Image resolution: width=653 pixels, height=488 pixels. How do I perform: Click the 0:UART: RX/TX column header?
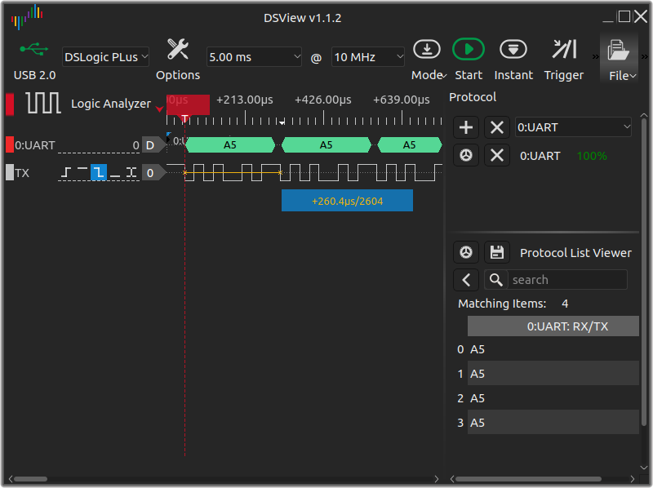click(x=553, y=326)
